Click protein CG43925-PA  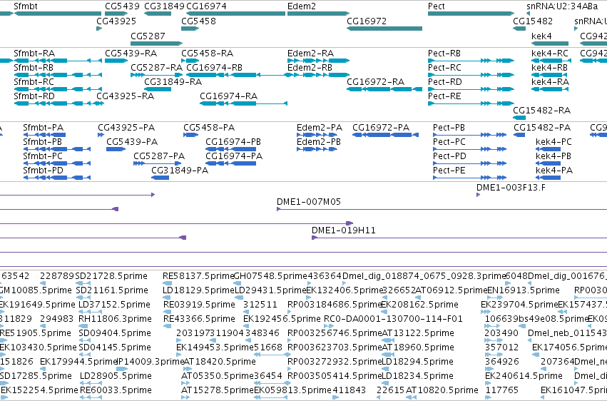pyautogui.click(x=101, y=135)
